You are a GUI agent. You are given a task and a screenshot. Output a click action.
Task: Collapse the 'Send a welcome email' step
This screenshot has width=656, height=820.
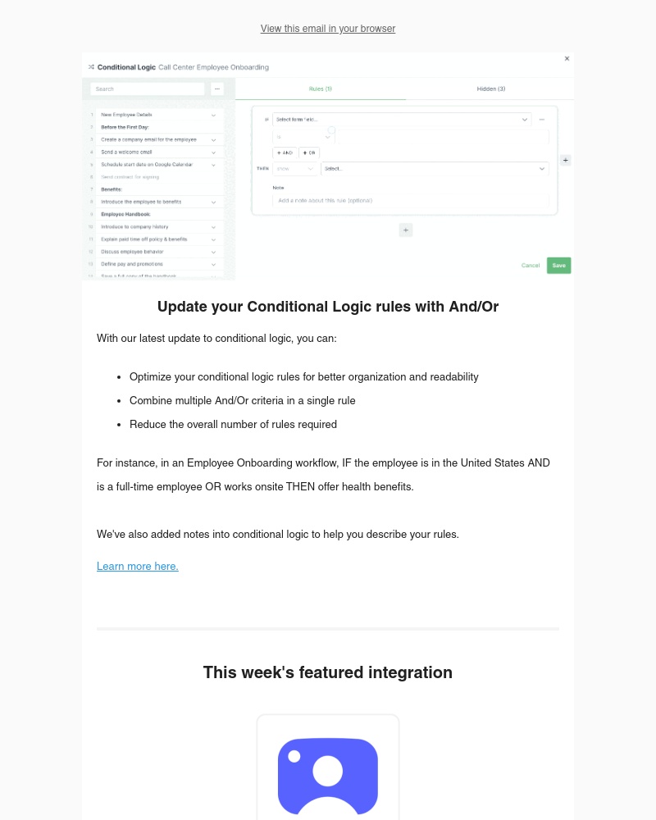click(x=213, y=152)
